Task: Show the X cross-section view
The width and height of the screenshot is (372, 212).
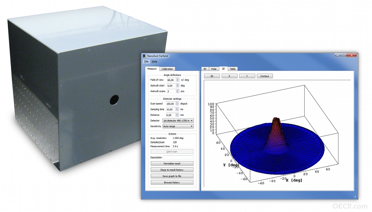Action: tap(229, 76)
